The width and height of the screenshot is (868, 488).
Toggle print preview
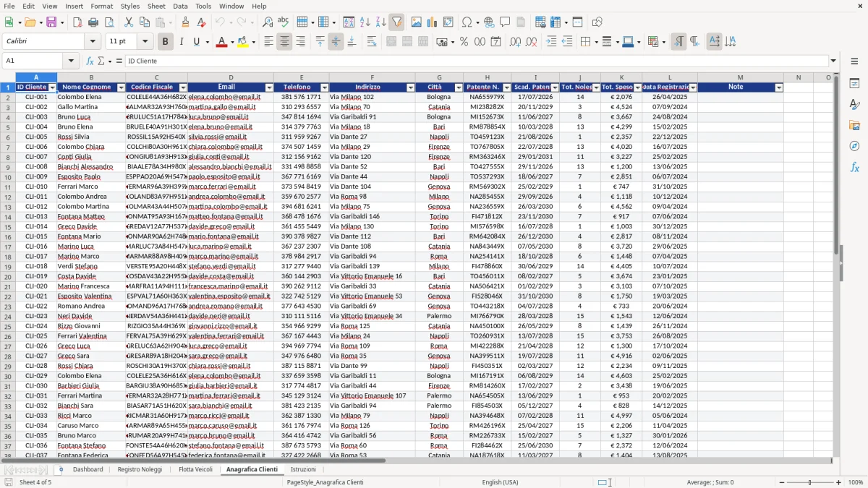108,22
